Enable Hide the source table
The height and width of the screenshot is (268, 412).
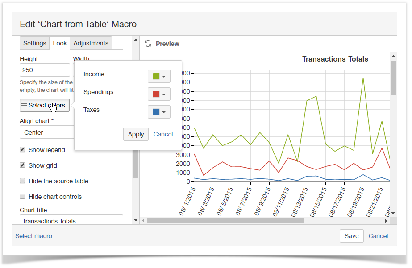pyautogui.click(x=22, y=181)
